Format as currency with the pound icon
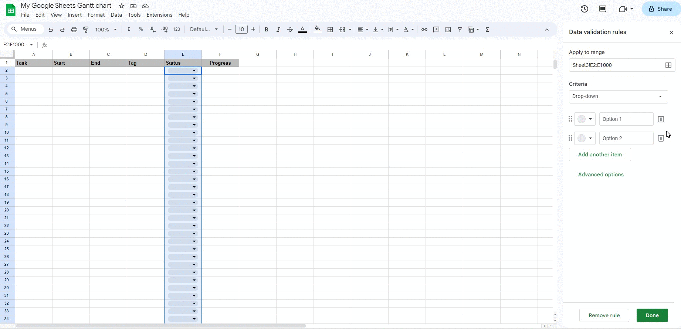681x329 pixels. [129, 29]
